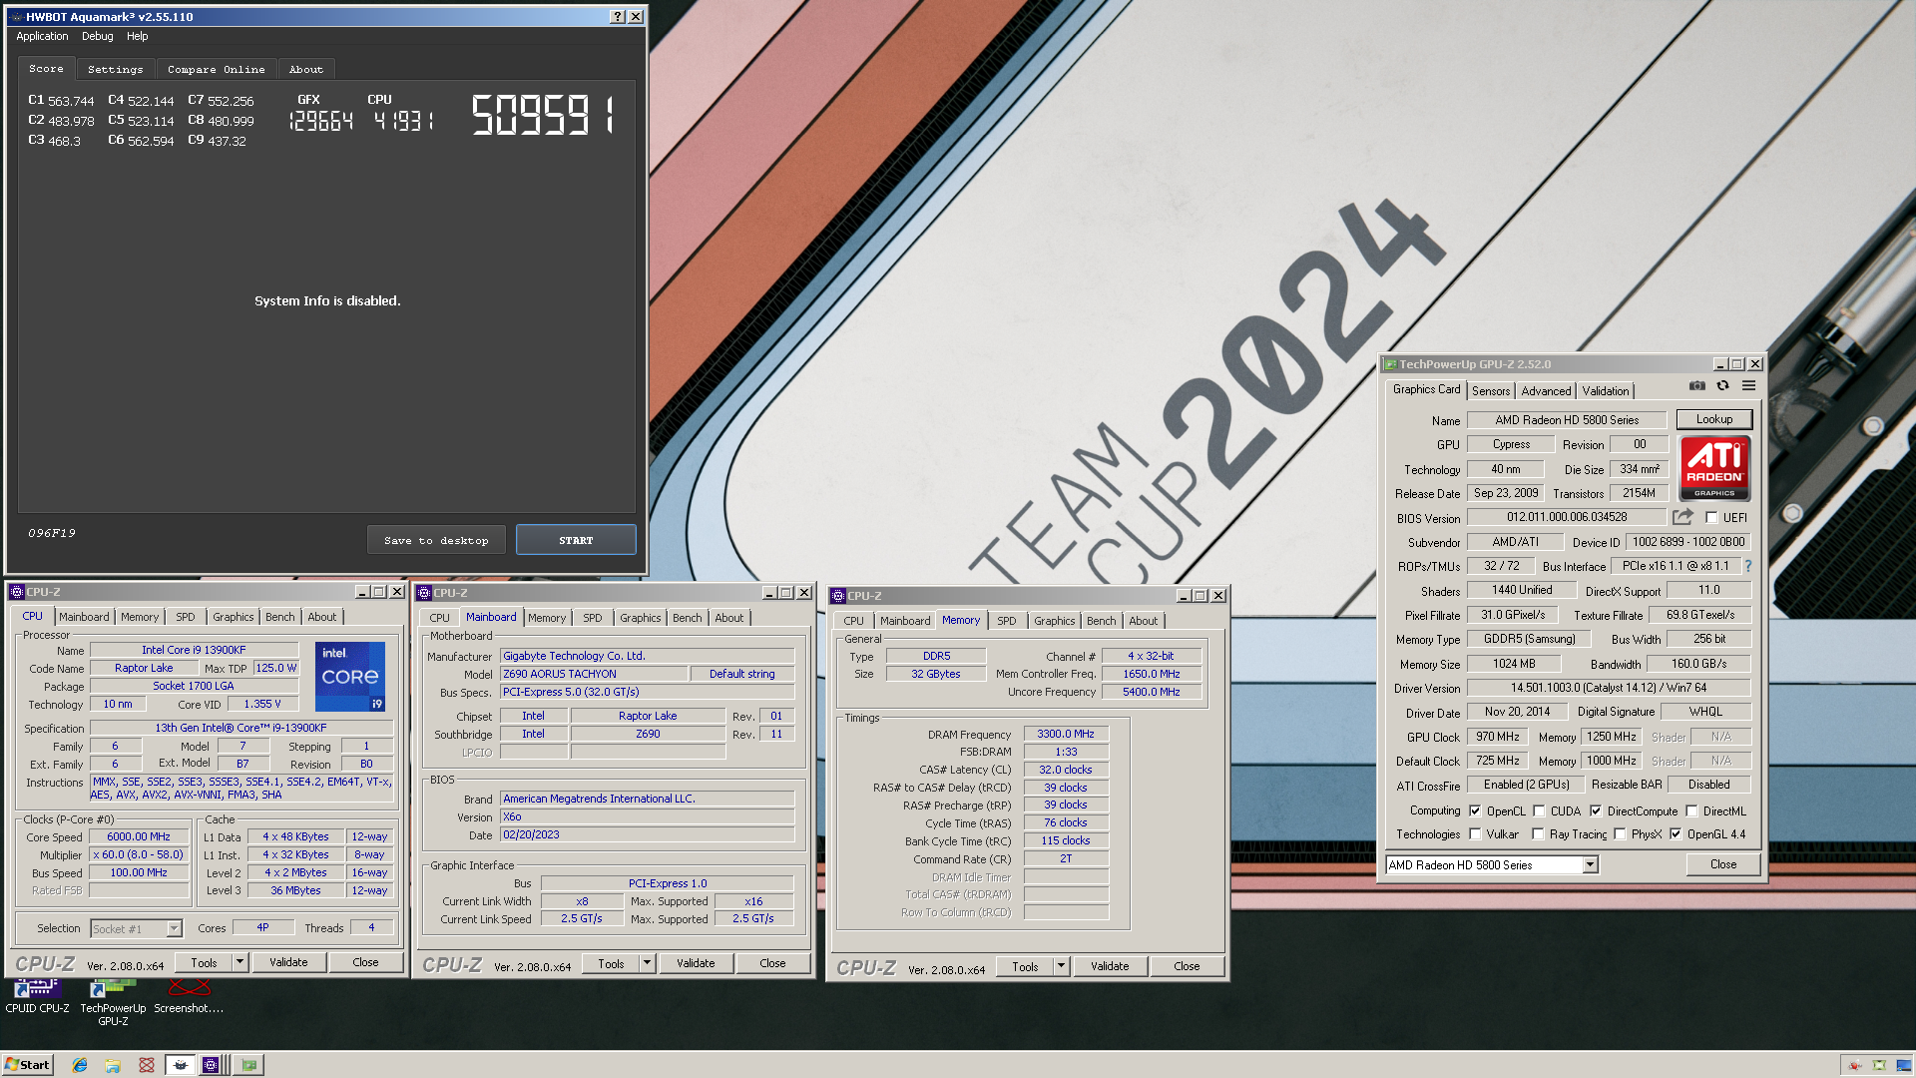Toggle the UEFI checkbox

click(x=1711, y=518)
